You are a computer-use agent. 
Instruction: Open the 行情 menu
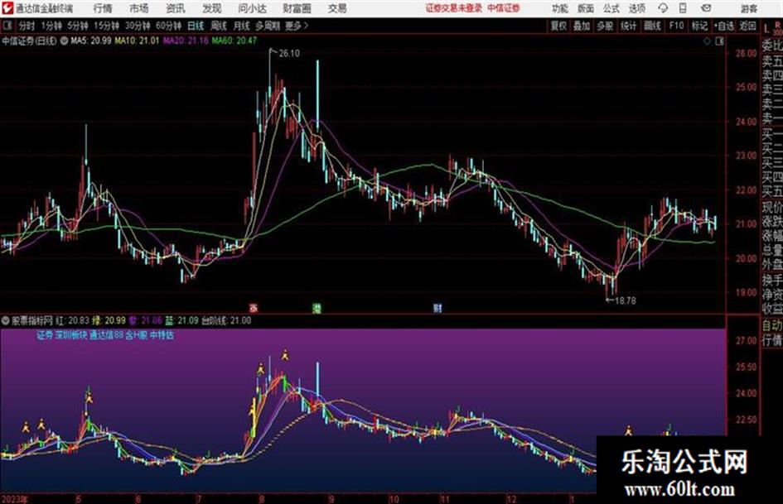[x=103, y=8]
